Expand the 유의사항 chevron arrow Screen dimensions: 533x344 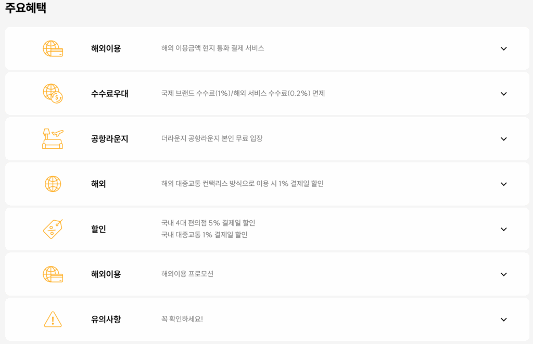point(504,320)
